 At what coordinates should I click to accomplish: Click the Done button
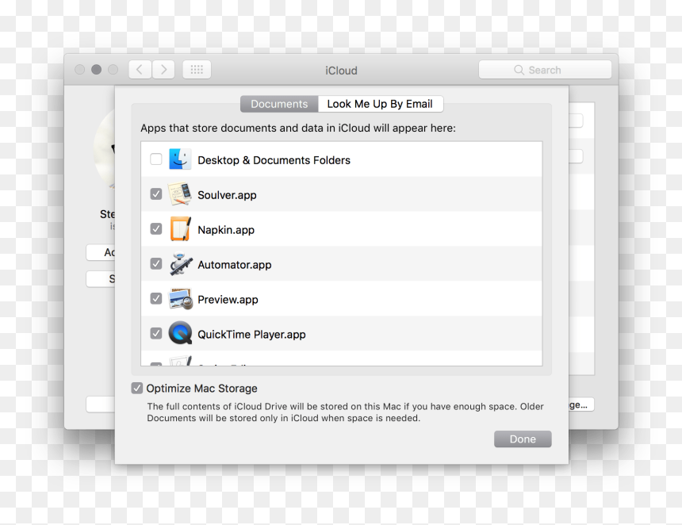pyautogui.click(x=523, y=439)
